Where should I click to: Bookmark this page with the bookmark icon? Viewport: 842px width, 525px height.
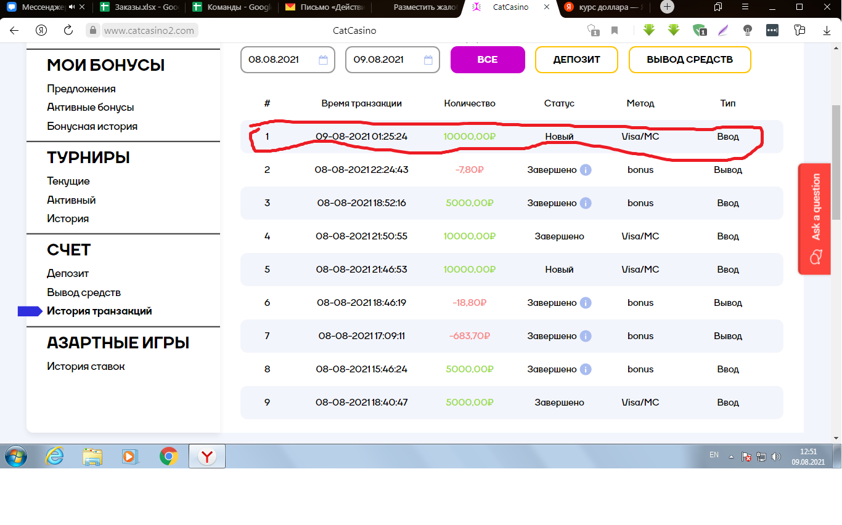[615, 30]
